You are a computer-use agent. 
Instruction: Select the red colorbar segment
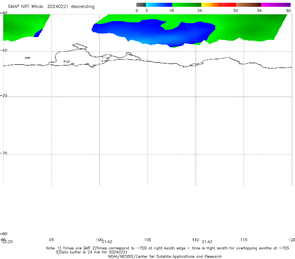229,5
